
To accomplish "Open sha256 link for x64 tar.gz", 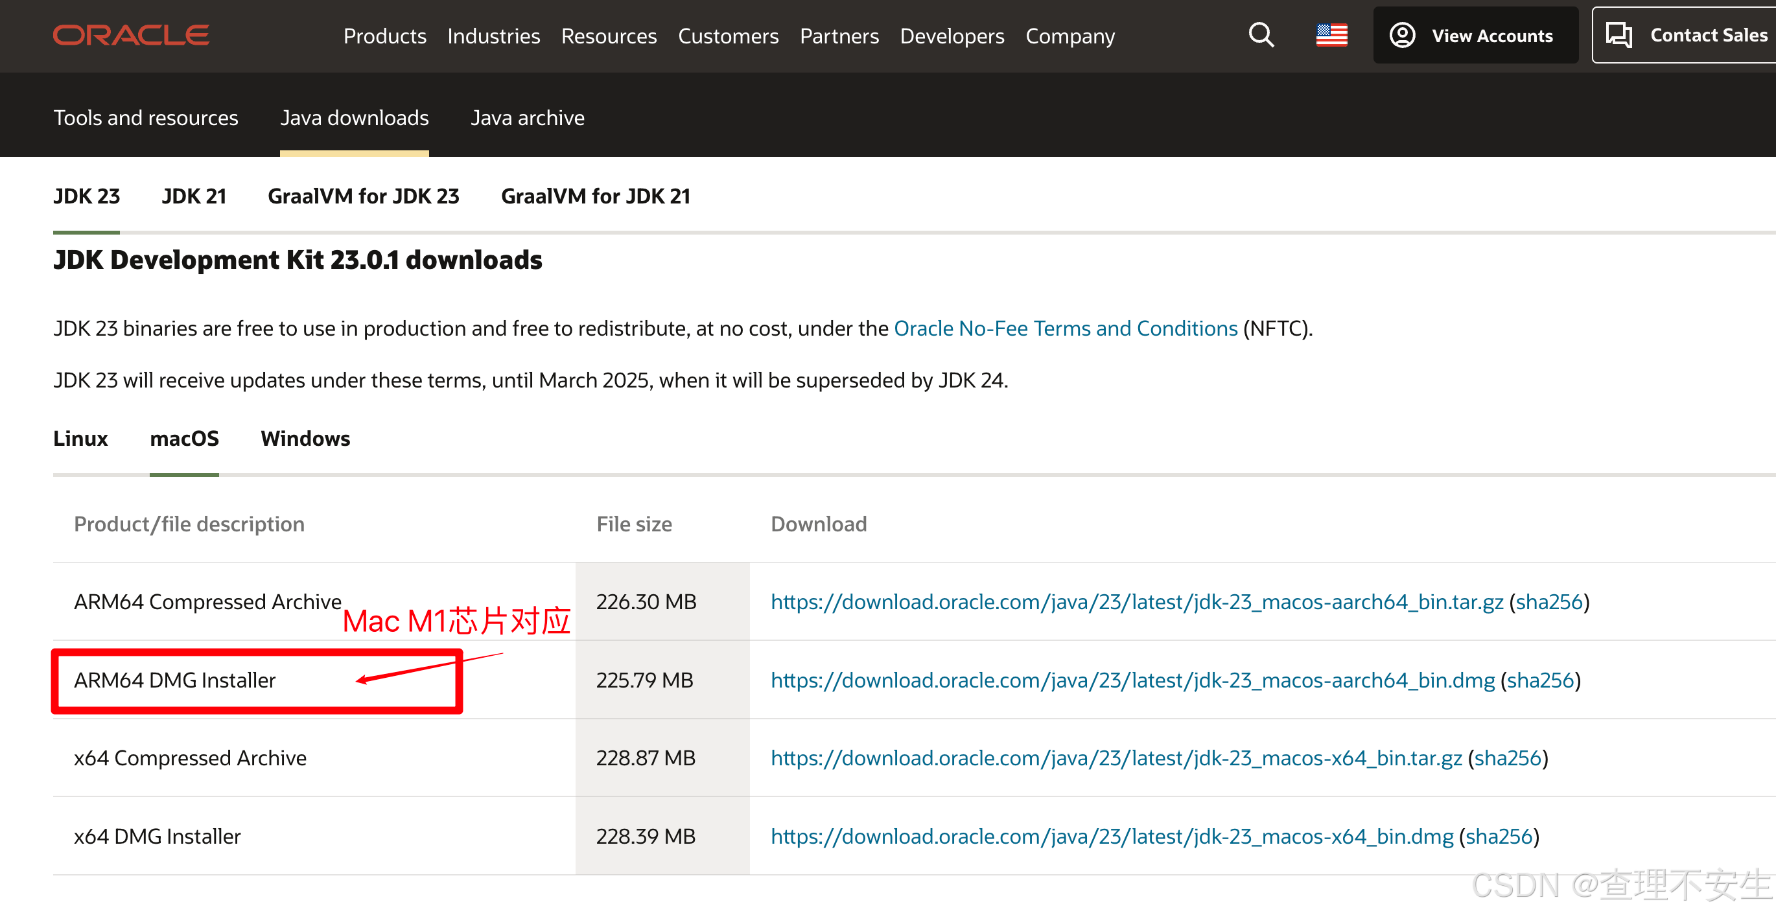I will point(1508,758).
